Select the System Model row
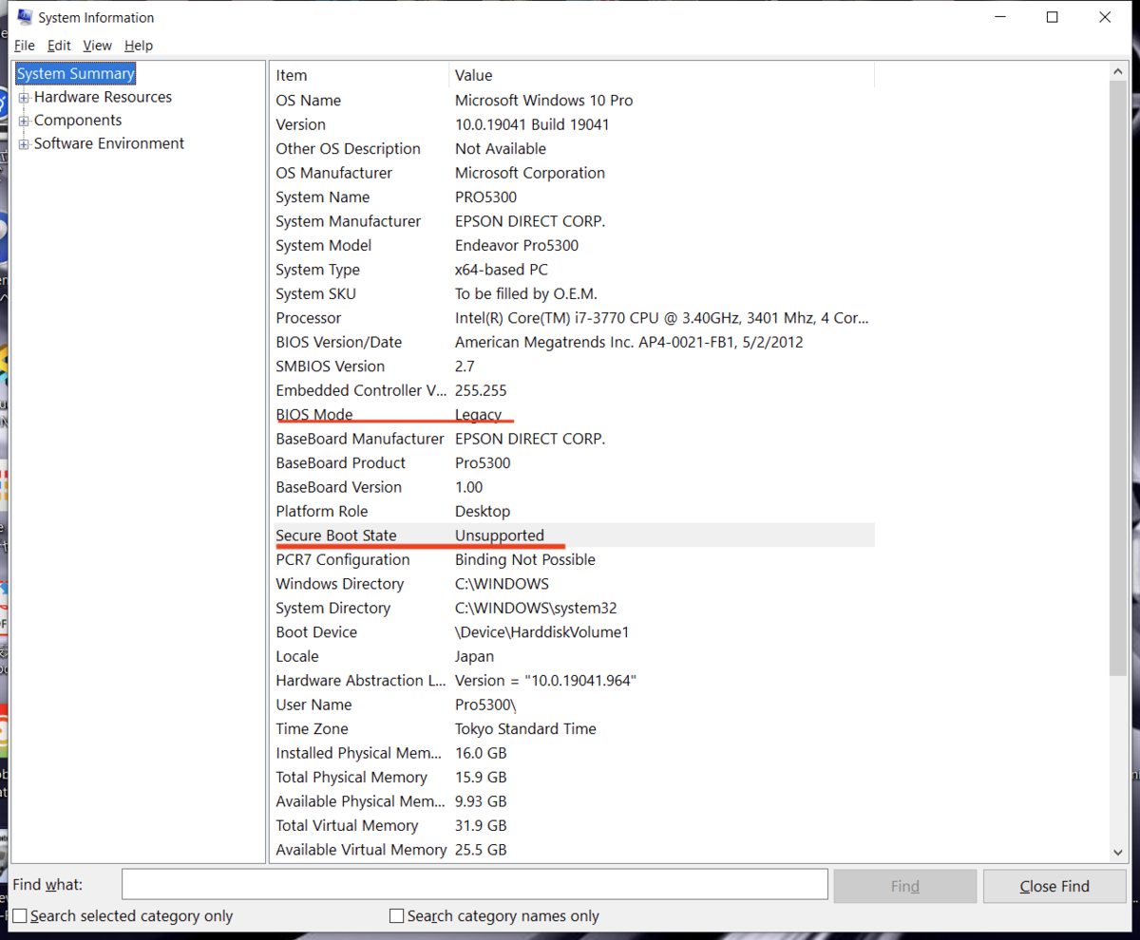1140x940 pixels. pos(574,246)
